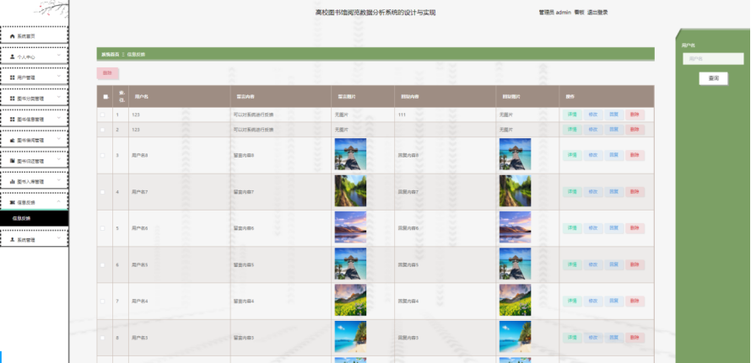Expand the 个人中心 menu chevron
The image size is (751, 363).
tap(59, 56)
